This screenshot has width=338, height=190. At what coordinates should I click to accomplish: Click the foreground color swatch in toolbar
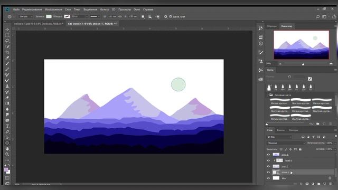click(x=6, y=170)
